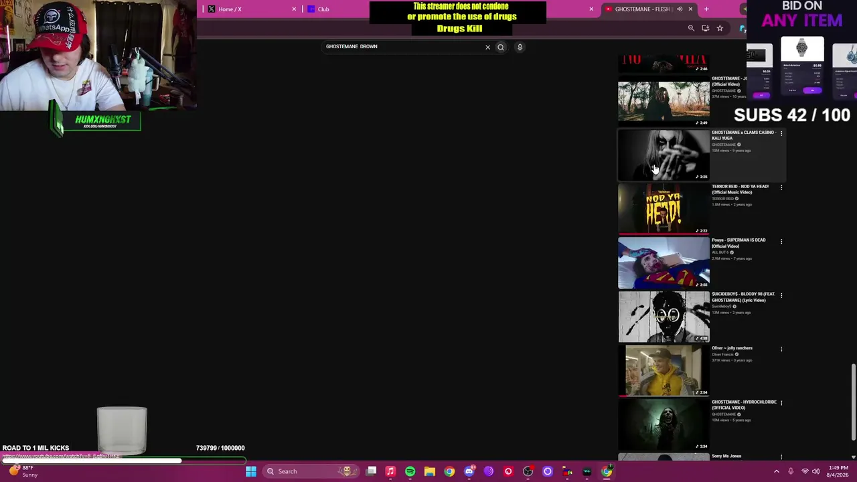Screen dimensions: 857x482
Task: Open the Windows Start menu
Action: (251, 471)
